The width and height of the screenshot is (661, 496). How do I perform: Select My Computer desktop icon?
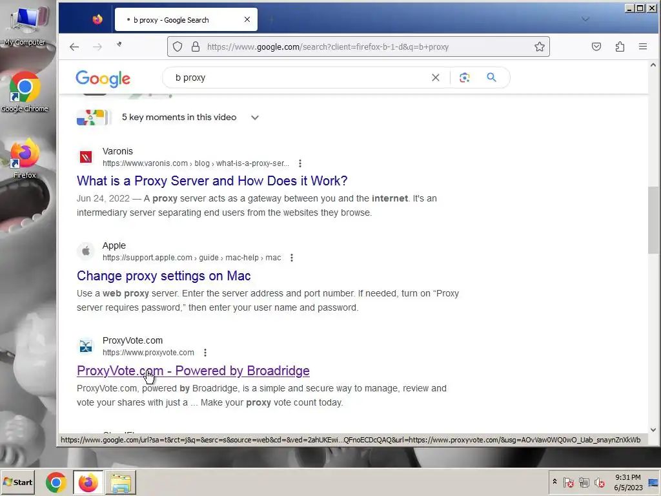(x=25, y=26)
